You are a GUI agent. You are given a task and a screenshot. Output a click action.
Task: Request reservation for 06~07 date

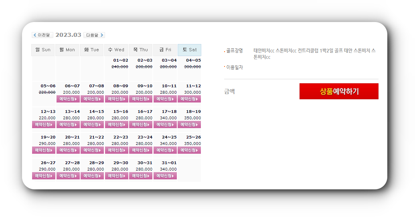point(68,99)
